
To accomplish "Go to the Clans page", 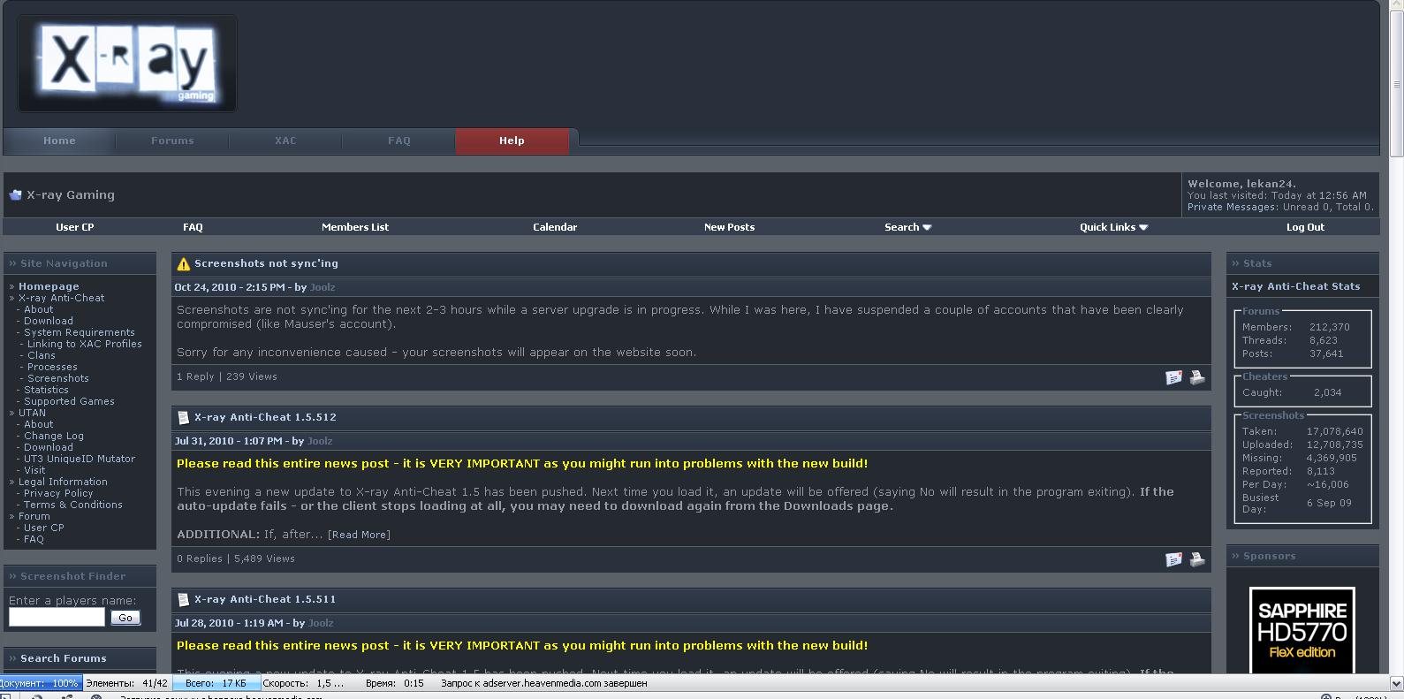I will pos(41,355).
